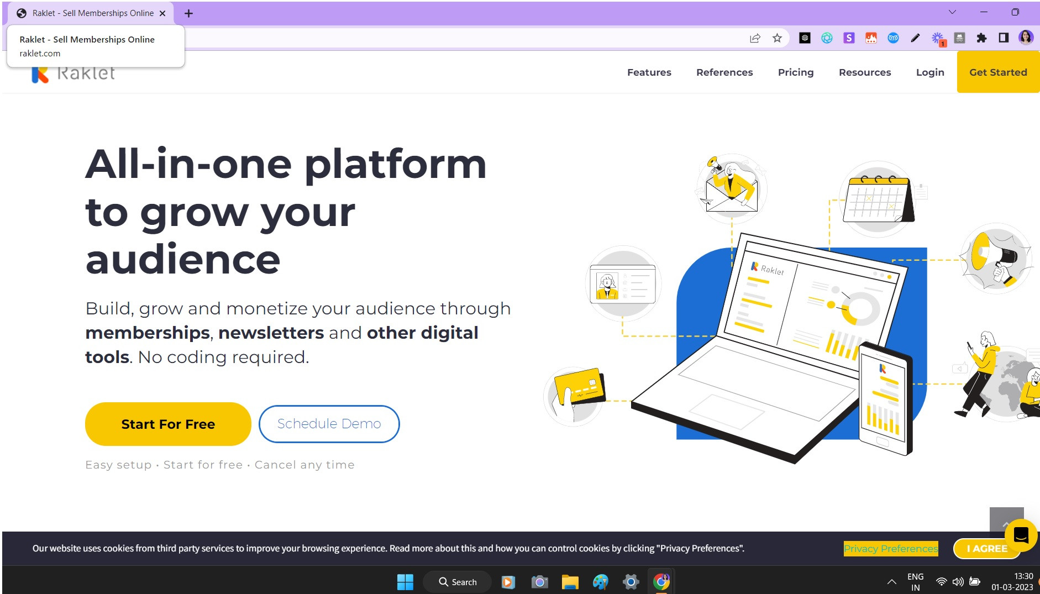
Task: Select the black pencil extension icon
Action: click(x=915, y=38)
